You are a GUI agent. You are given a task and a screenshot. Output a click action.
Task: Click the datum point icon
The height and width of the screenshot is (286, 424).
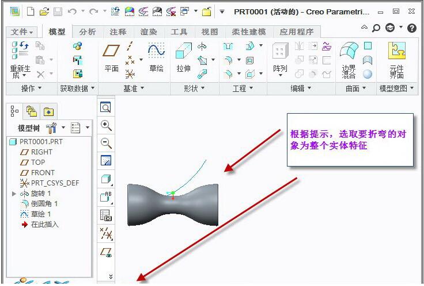click(x=130, y=60)
